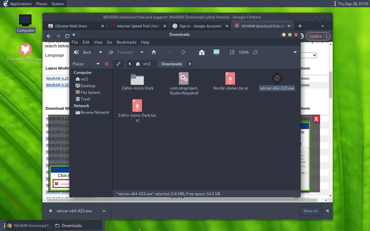The image size is (370, 231).
Task: Go back in Chrome
Action: pyautogui.click(x=49, y=36)
